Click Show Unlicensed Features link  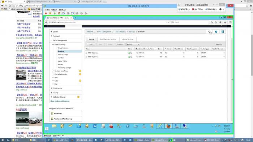pos(60,101)
